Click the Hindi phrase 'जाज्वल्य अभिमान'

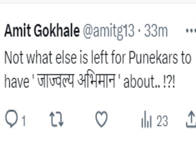pos(76,82)
